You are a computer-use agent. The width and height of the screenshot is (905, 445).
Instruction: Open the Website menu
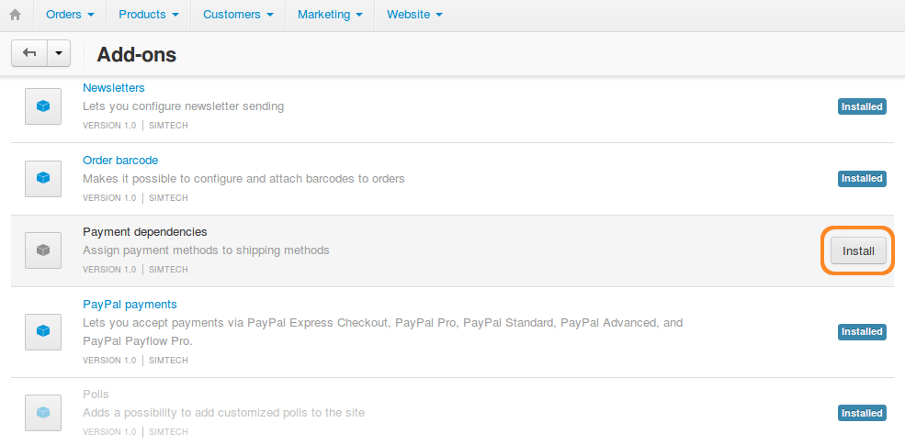coord(414,15)
